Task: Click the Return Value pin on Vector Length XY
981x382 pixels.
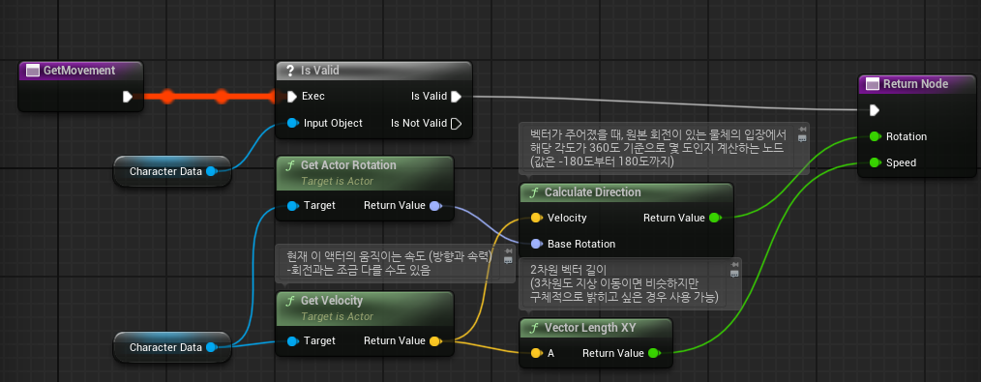Action: [654, 353]
